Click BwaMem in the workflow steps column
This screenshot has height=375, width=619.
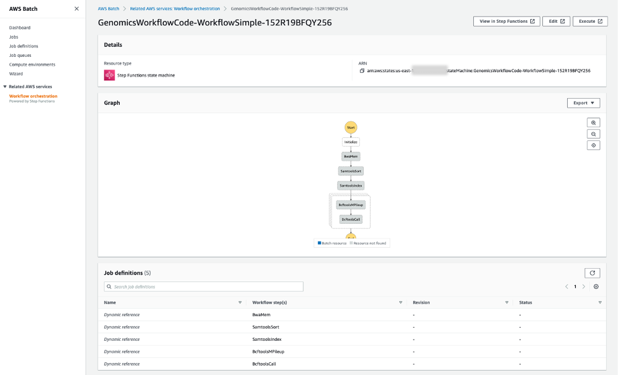click(x=261, y=315)
